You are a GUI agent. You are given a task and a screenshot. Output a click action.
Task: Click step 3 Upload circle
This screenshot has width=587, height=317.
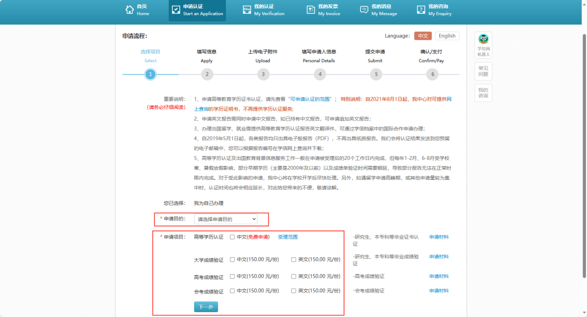tap(263, 74)
